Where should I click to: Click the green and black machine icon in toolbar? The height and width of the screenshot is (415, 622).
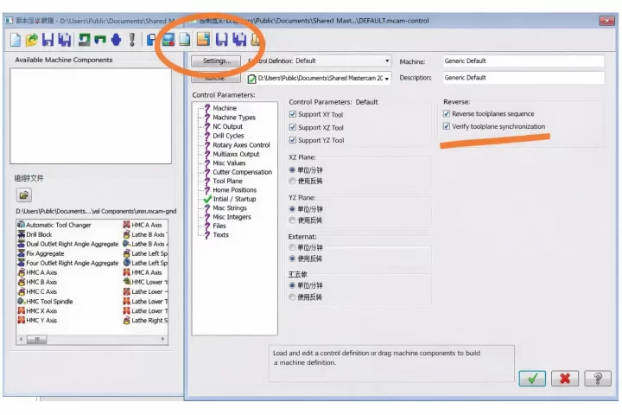pyautogui.click(x=84, y=40)
